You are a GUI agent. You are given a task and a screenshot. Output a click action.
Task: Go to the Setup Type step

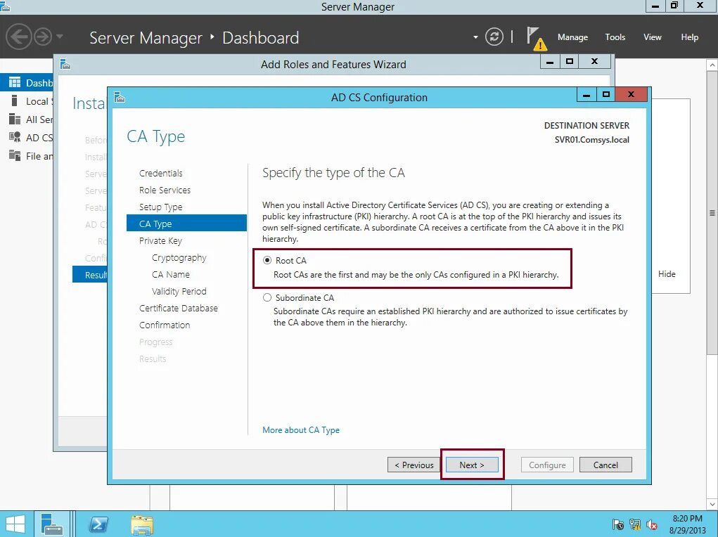161,207
